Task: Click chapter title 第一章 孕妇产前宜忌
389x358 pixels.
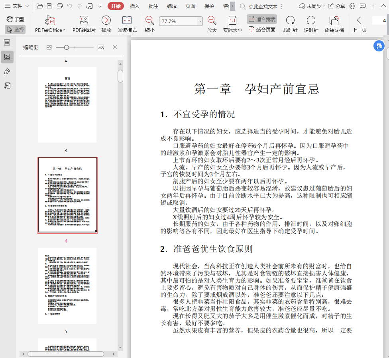Action: pyautogui.click(x=256, y=89)
